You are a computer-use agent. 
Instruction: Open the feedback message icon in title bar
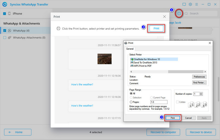(184, 4)
